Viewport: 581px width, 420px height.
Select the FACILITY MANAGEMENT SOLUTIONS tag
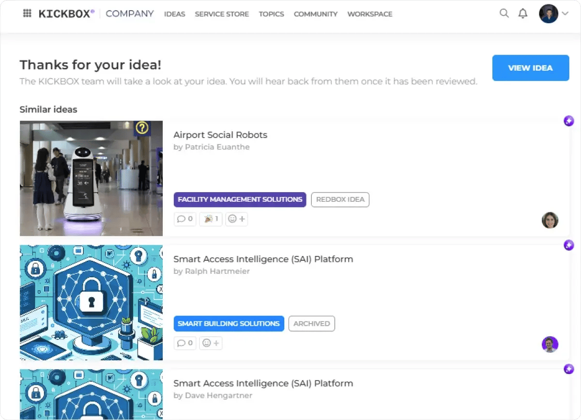(x=240, y=199)
